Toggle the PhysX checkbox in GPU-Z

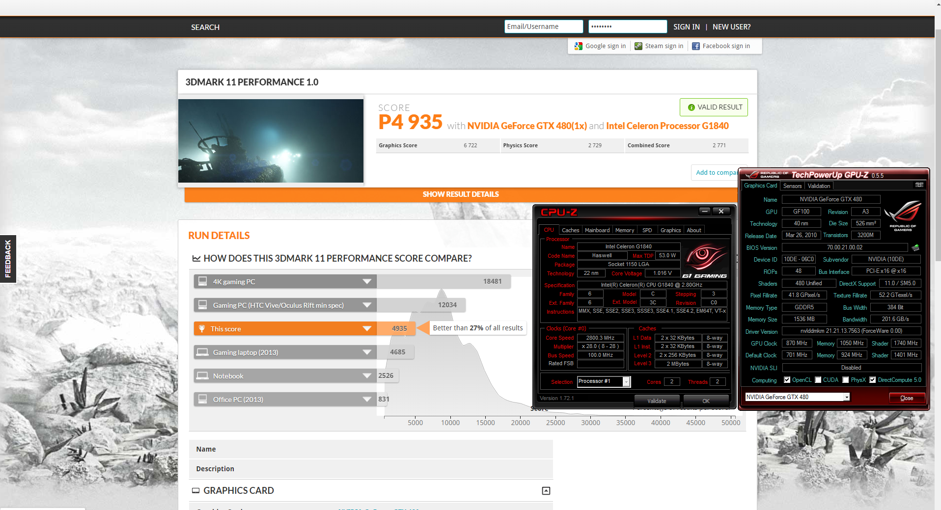(x=846, y=380)
